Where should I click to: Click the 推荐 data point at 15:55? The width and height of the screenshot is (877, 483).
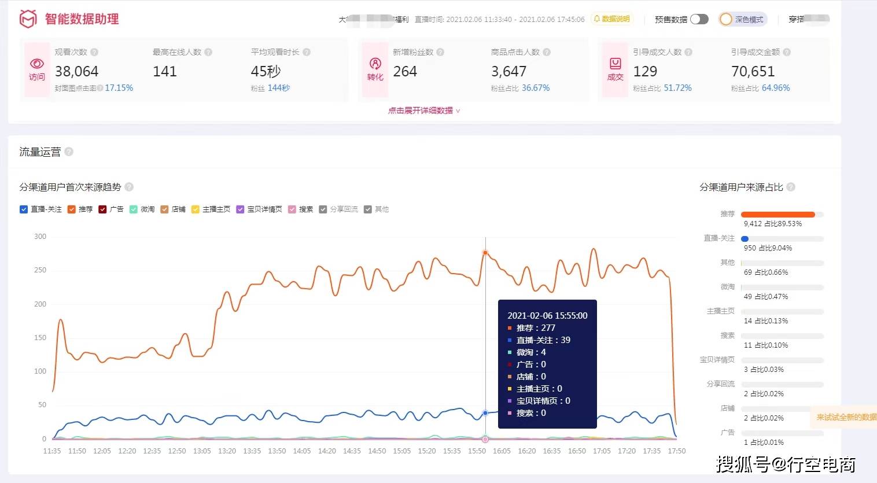[485, 253]
